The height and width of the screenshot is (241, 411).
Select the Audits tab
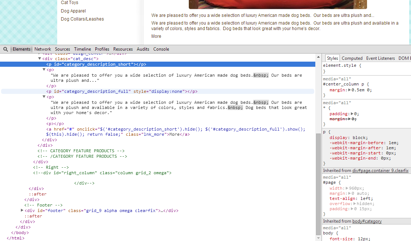coord(143,49)
